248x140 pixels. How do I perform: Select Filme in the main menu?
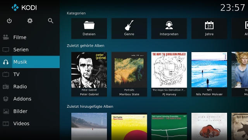pos(30,37)
